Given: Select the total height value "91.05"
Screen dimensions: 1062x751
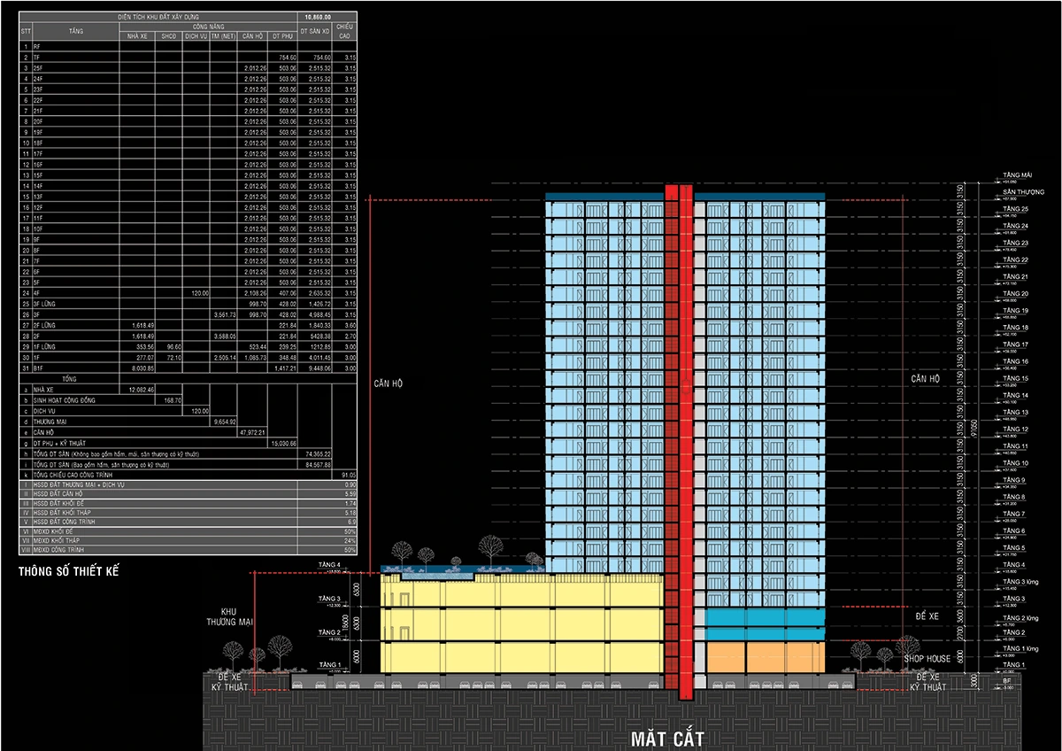Looking at the screenshot, I should (x=347, y=476).
